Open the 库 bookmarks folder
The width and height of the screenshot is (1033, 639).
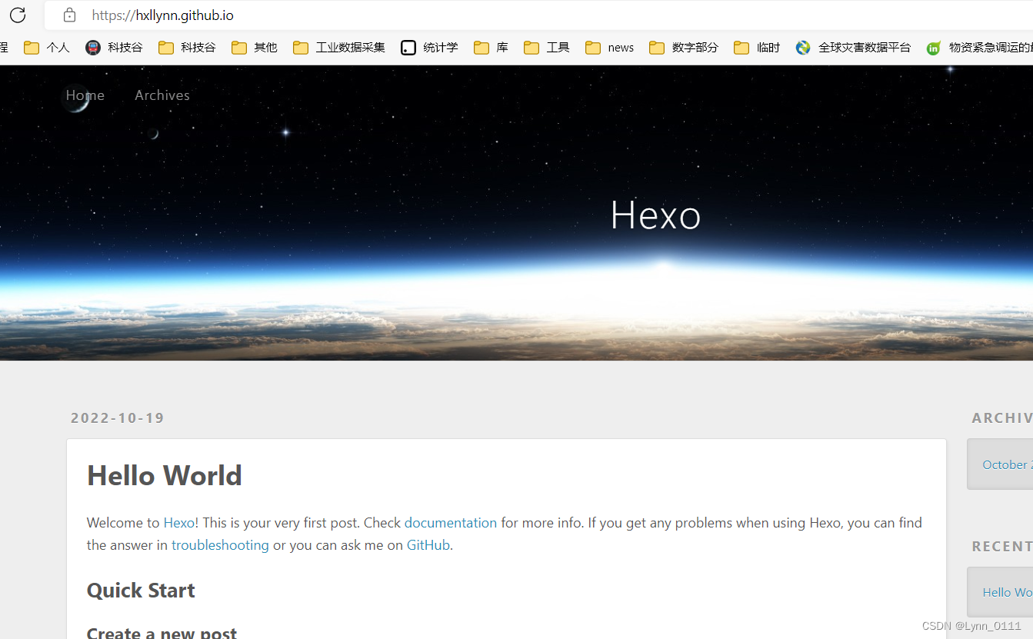491,48
